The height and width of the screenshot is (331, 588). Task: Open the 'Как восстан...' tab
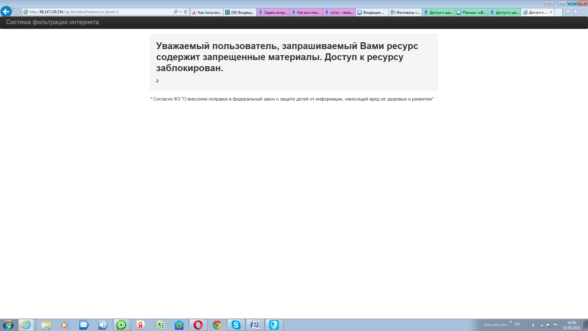306,12
